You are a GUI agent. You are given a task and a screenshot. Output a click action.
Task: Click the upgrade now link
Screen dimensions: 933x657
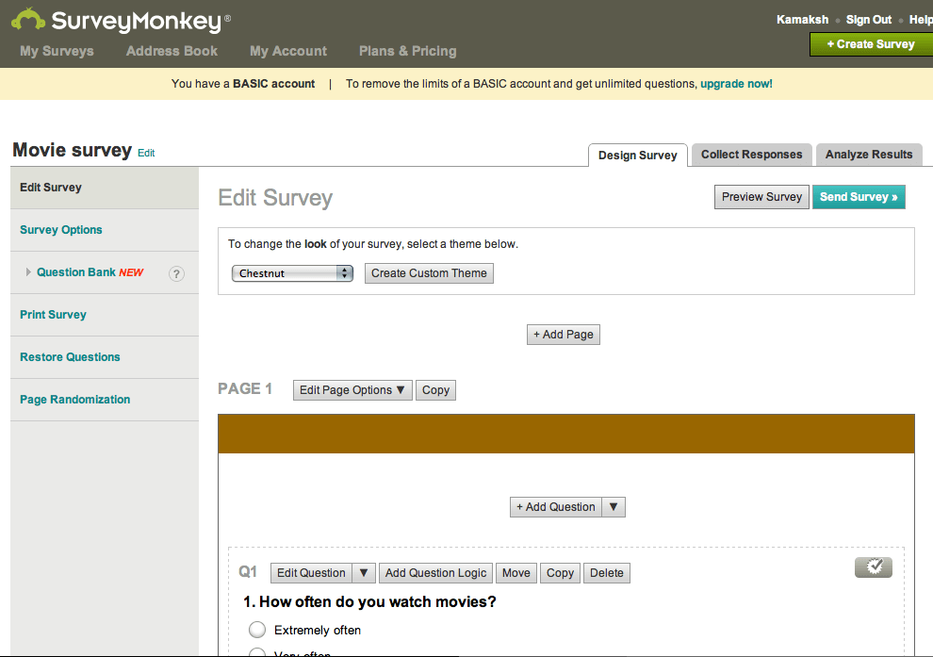pyautogui.click(x=736, y=84)
